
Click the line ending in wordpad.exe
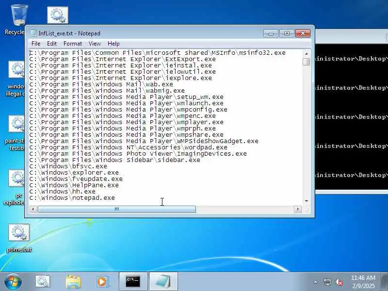coord(128,147)
